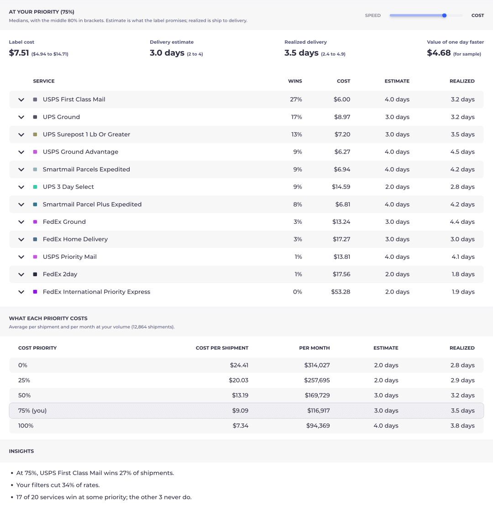Click the $14.59 cost for UPS 3 Day Select
The width and height of the screenshot is (493, 510).
pos(341,187)
